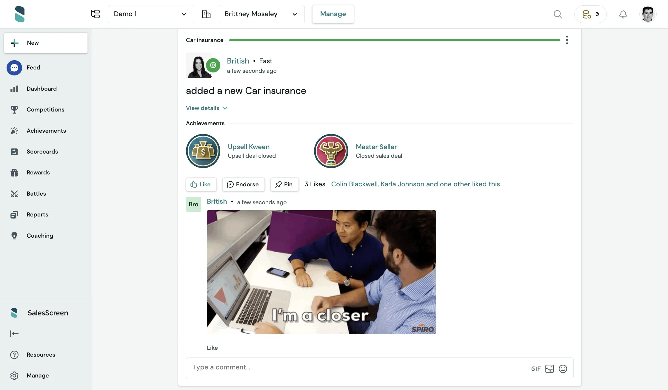Navigate to Achievements in the sidebar
This screenshot has height=390, width=668.
point(46,131)
